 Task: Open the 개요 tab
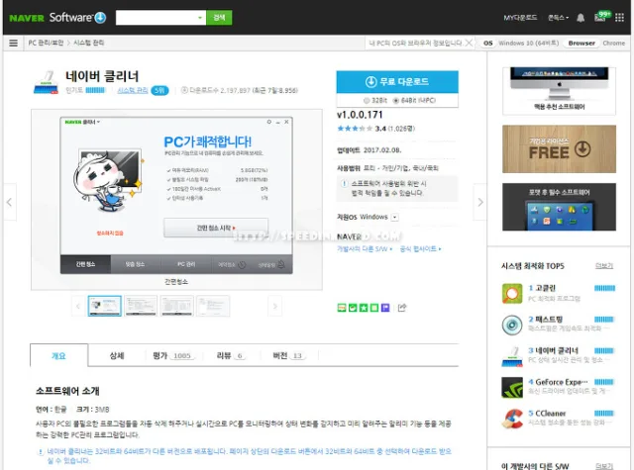[58, 355]
